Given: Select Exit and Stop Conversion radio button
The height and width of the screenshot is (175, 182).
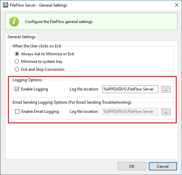Looking at the screenshot, I should coord(17,69).
